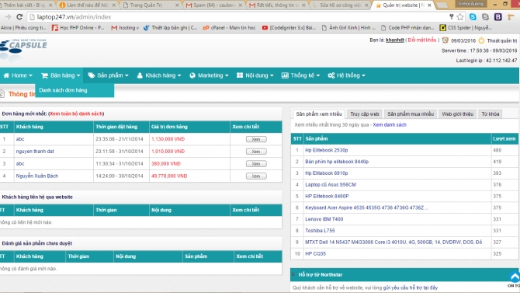Open the CSS Spider bookmark
Viewport: 520px width, 293px height.
click(x=466, y=28)
